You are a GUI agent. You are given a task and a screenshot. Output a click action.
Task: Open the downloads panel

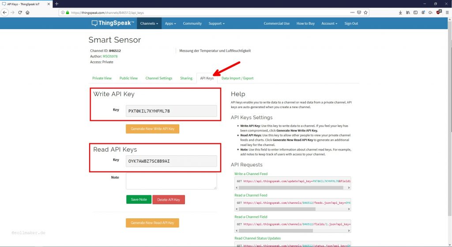click(x=400, y=12)
